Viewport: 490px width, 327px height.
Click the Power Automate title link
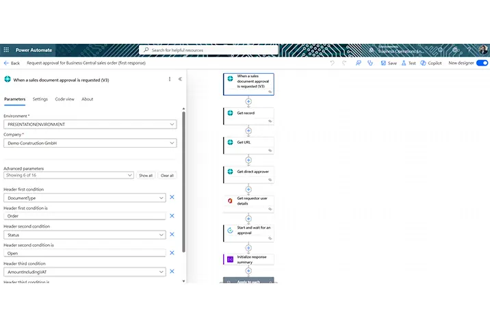pyautogui.click(x=34, y=50)
